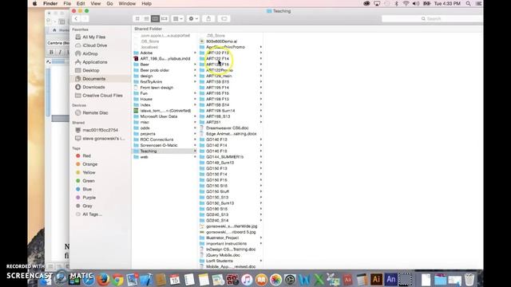Launch Adobe Illustrator from the Dock
511x287 pixels.
[x=376, y=280]
